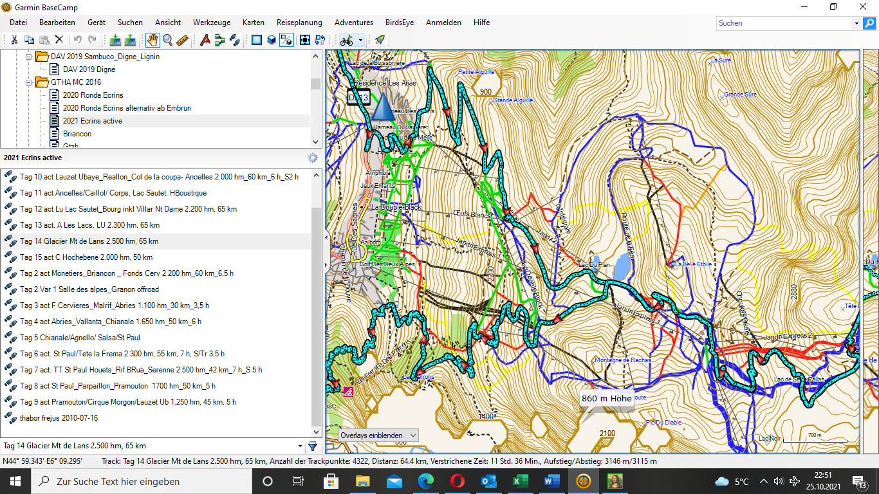This screenshot has height=494, width=879.
Task: Switch to 3D map view icon
Action: tap(272, 40)
